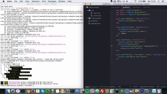167x94 pixels.
Task: Open main.scss in tree view
Action: click(97, 13)
